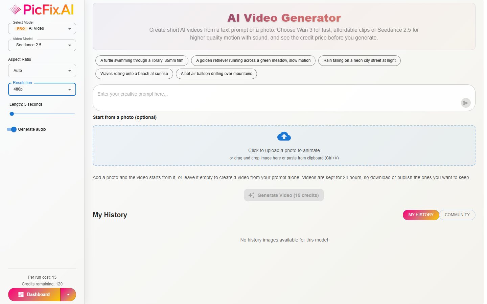Click the PicFix.AI logo

[x=42, y=10]
